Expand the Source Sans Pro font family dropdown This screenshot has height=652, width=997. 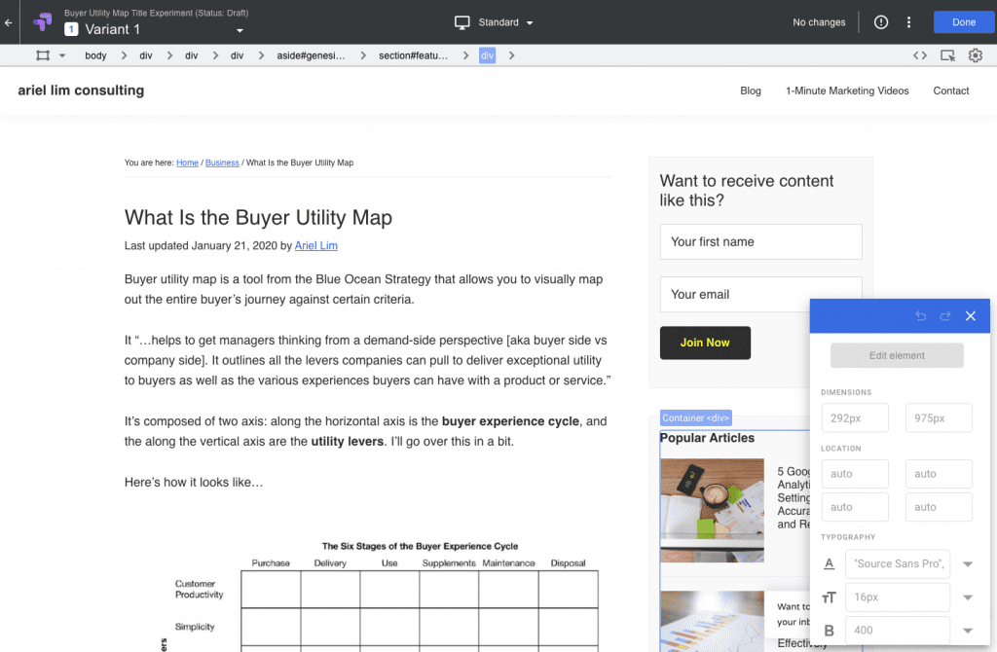(x=967, y=563)
